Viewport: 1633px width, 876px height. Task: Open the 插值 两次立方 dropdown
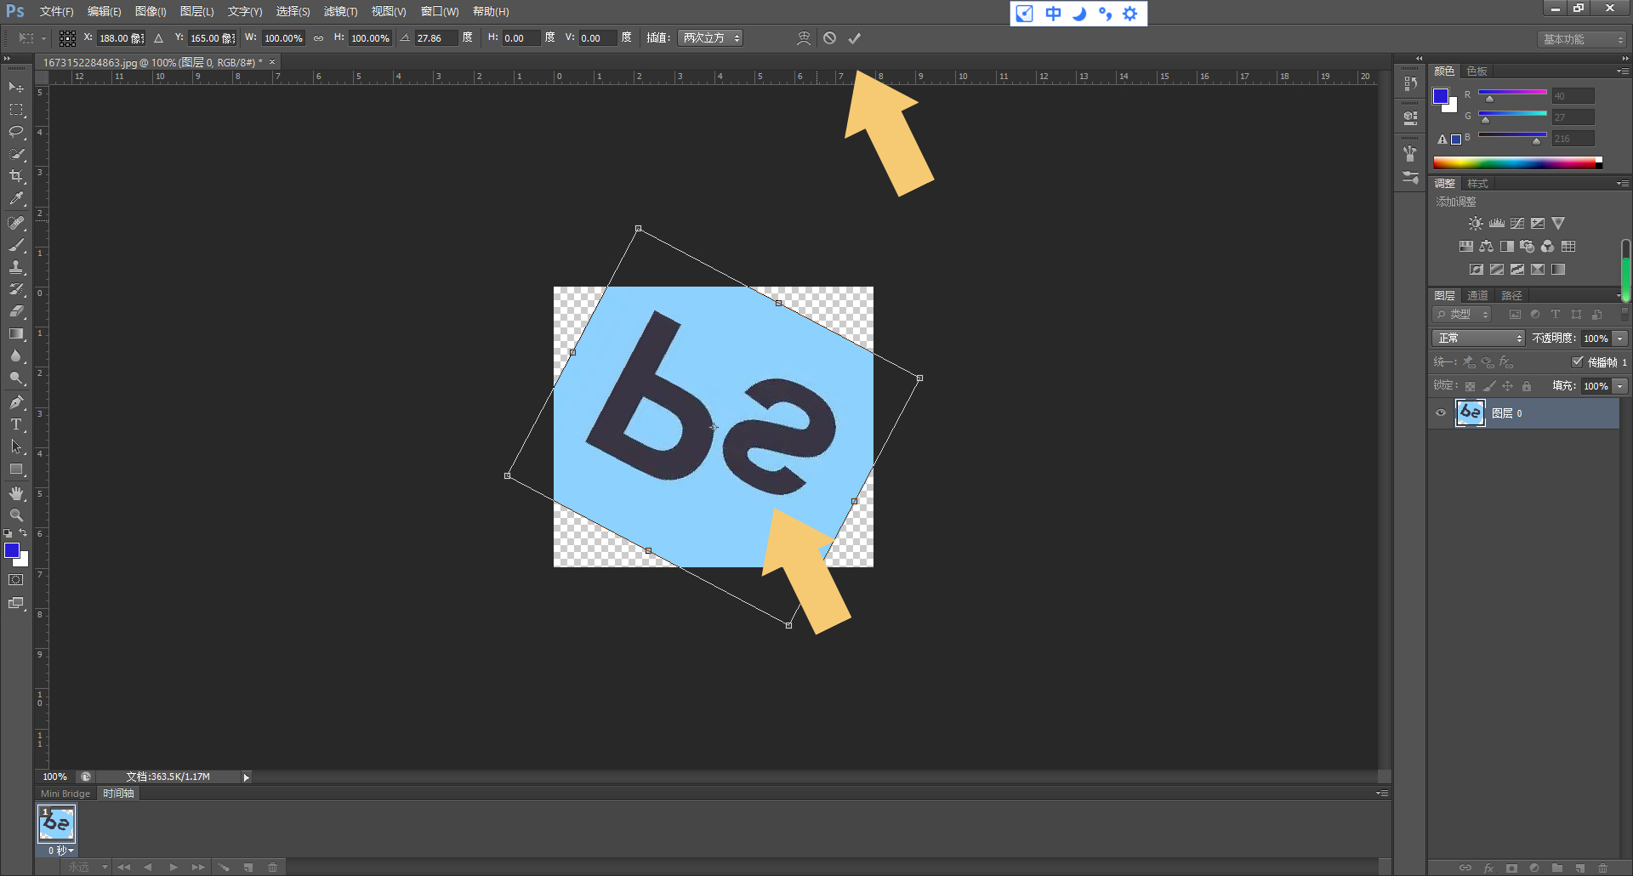coord(710,38)
